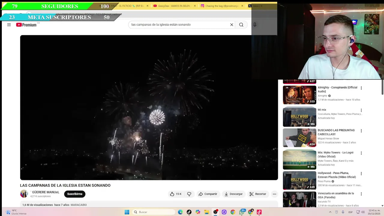Open the weather widget showing 16°C
Viewport: 384px width, 216px height.
[16, 212]
